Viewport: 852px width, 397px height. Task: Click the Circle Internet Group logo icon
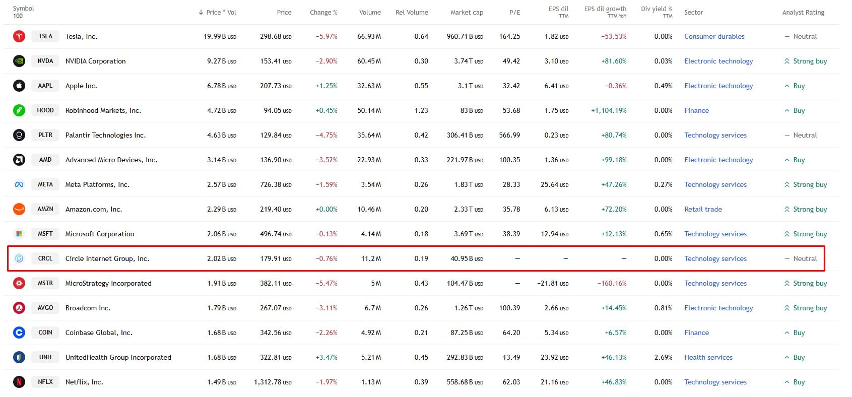pos(19,258)
